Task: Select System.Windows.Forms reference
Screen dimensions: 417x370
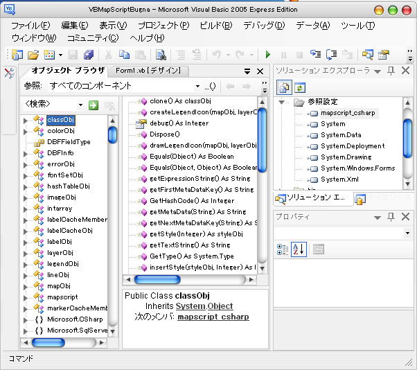Action: click(357, 168)
